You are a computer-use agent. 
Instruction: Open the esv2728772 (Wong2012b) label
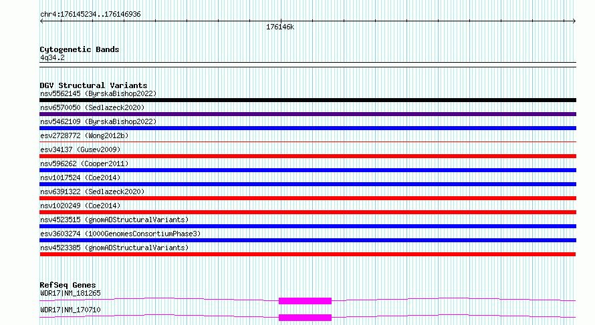click(84, 135)
